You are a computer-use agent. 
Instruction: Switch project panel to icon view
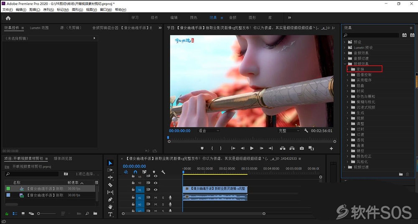pos(23,214)
